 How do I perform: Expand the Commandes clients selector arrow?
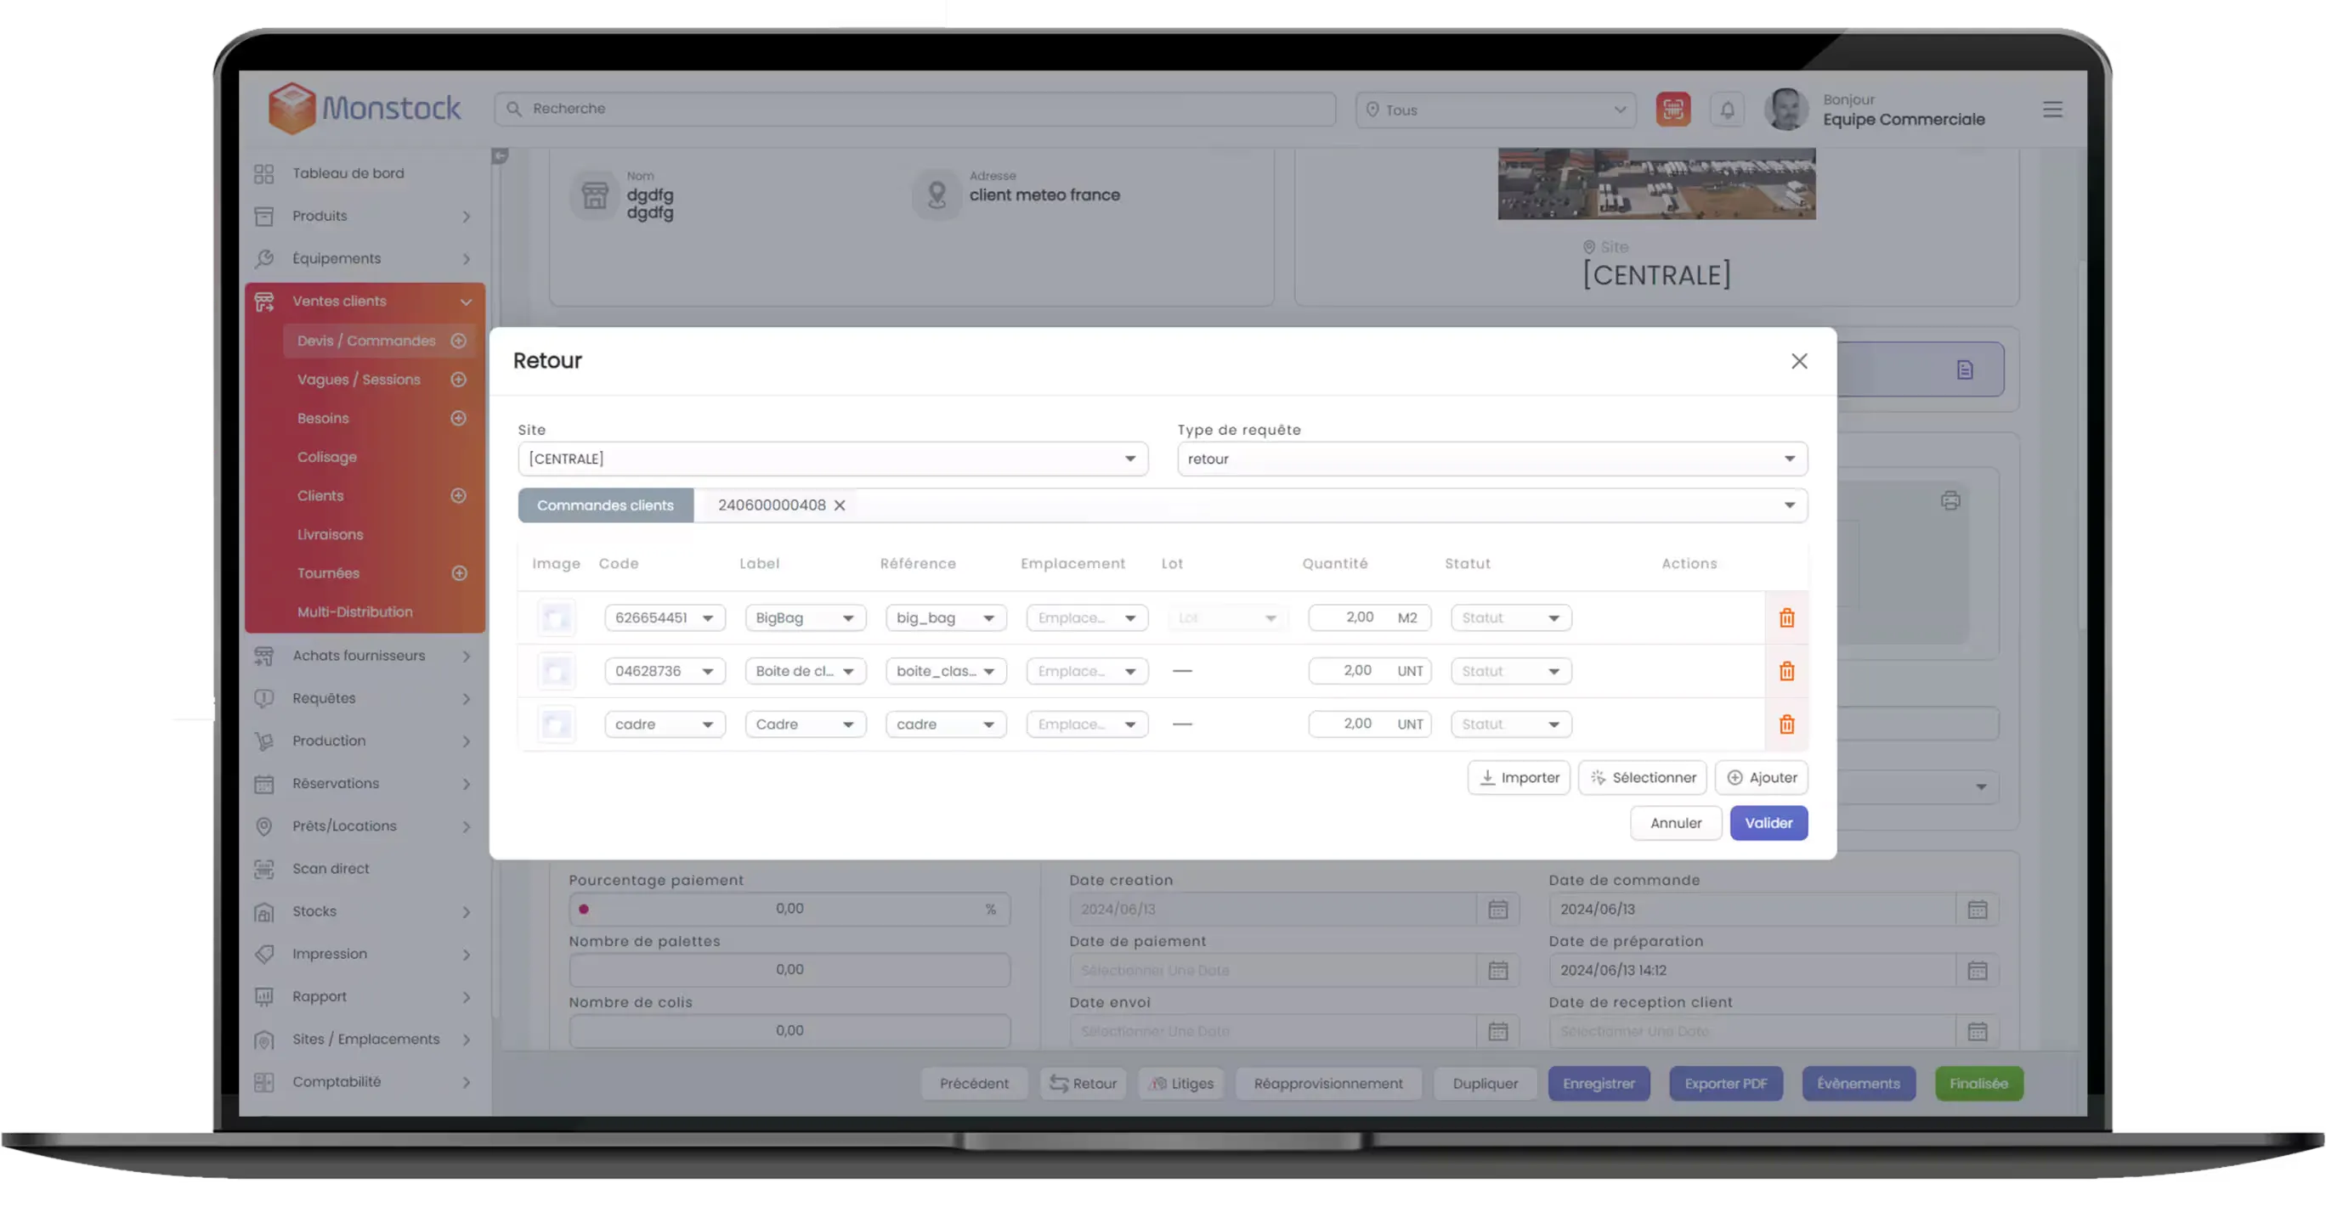1789,505
